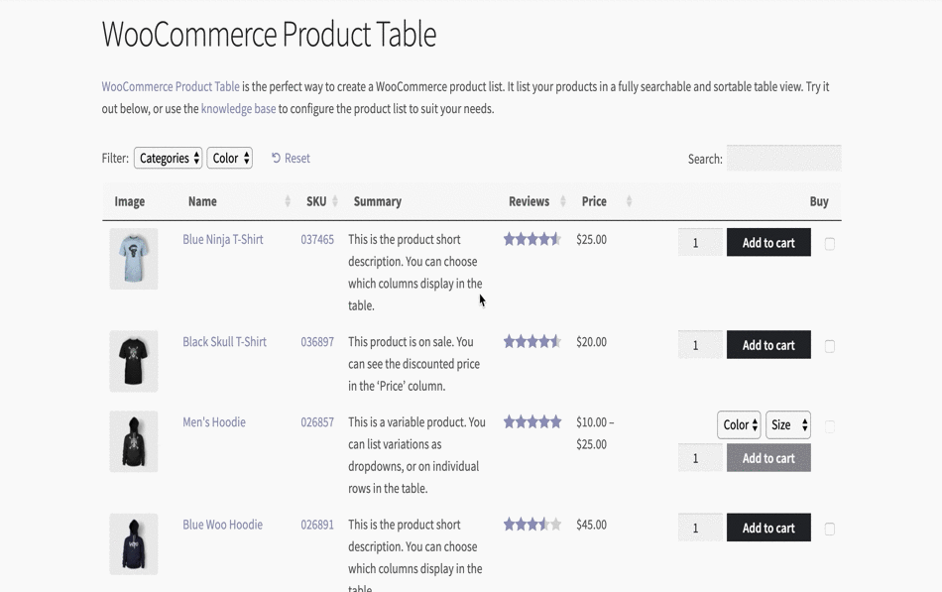Image resolution: width=942 pixels, height=592 pixels.
Task: Click the Blue Ninja T-Shirt star rating
Action: click(531, 238)
